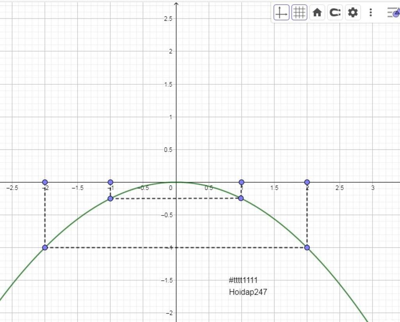This screenshot has width=400, height=322.
Task: Click the home standard view icon
Action: coord(317,12)
